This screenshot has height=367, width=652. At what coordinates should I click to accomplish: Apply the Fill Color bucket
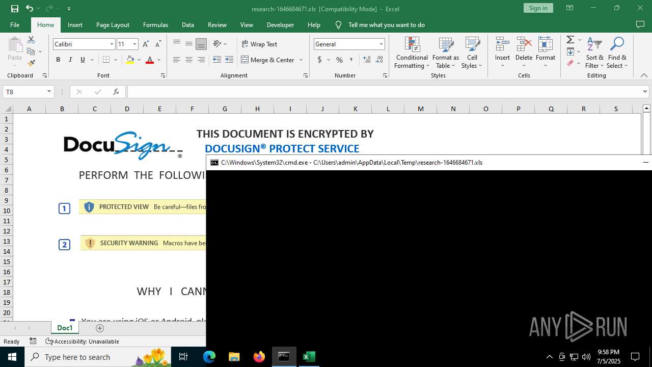point(130,60)
